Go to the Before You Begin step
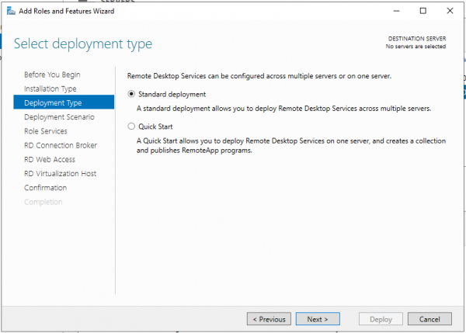Viewport: 466px width, 333px height. pyautogui.click(x=52, y=75)
